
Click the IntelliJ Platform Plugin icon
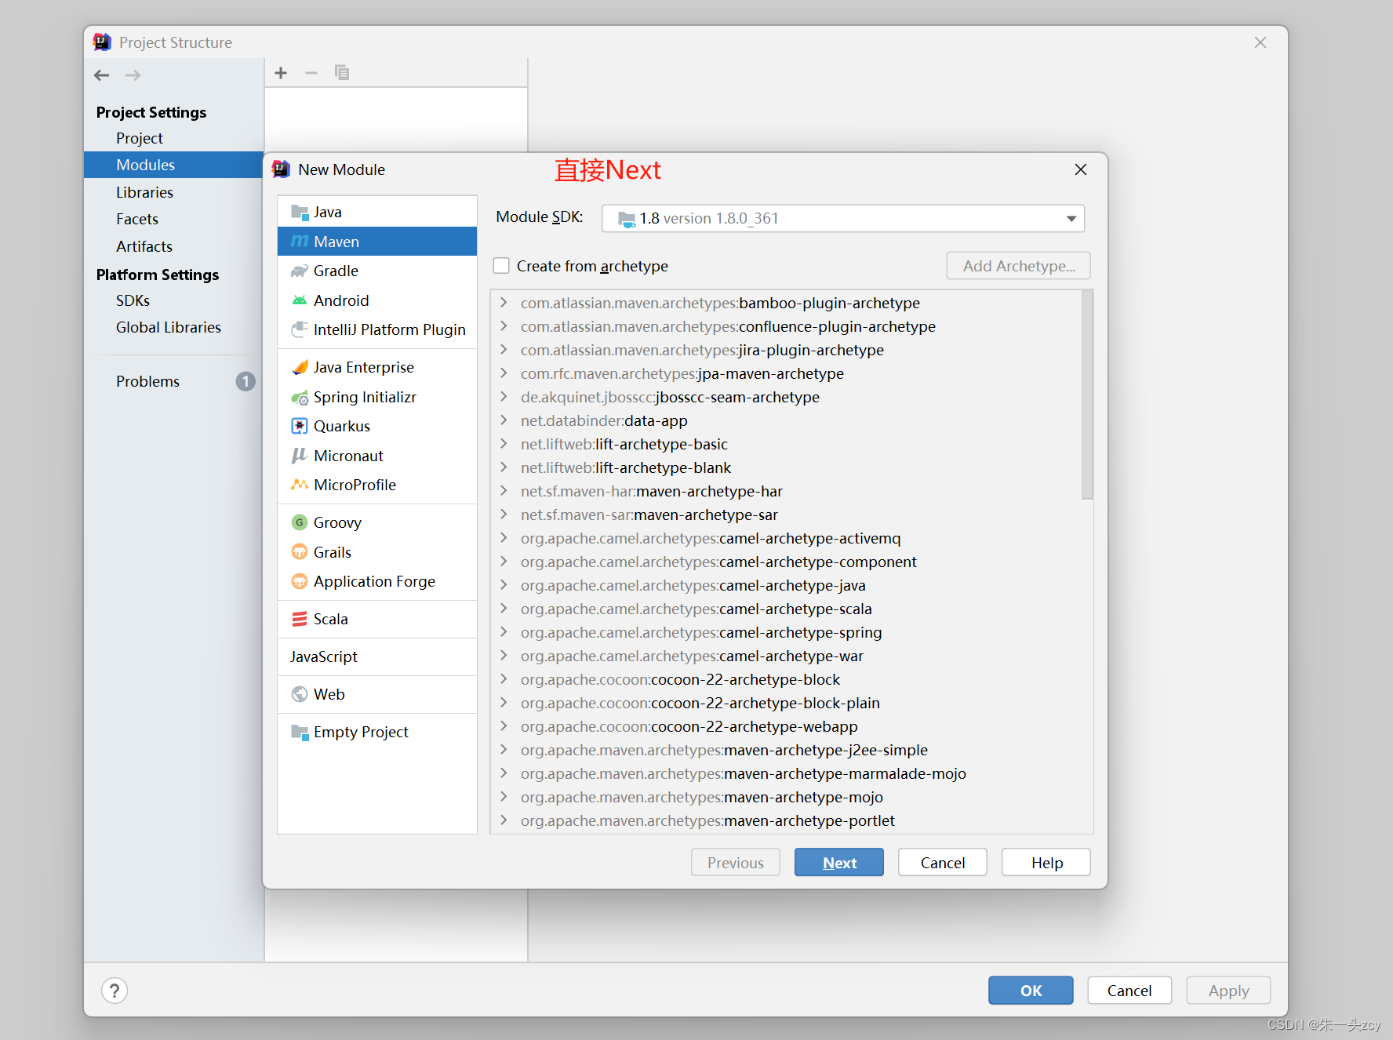pos(300,329)
